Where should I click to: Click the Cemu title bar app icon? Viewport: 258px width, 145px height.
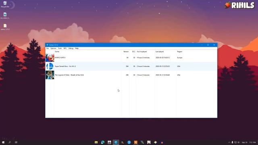48,45
